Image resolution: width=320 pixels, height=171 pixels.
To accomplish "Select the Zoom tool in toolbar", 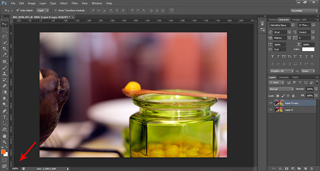I will [x=4, y=142].
